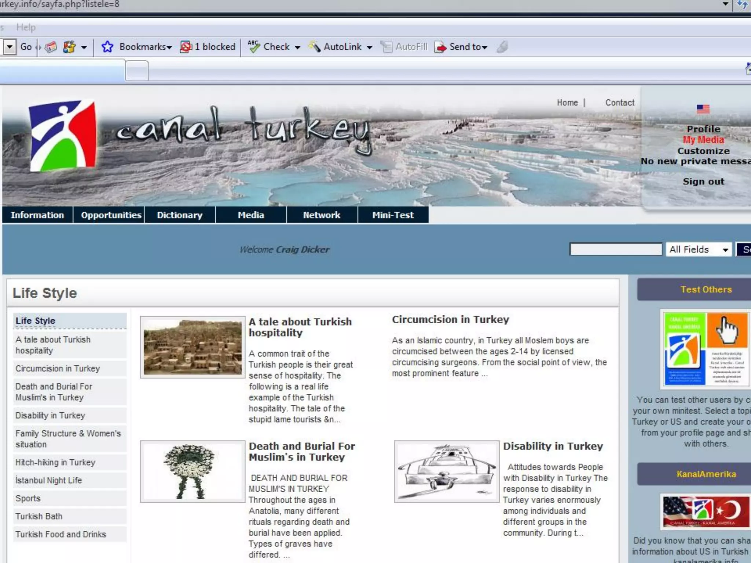Click the Sign out link

pos(703,181)
